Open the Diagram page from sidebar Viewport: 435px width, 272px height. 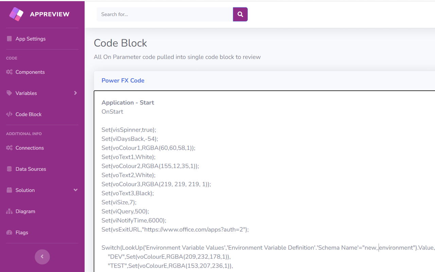(x=25, y=211)
